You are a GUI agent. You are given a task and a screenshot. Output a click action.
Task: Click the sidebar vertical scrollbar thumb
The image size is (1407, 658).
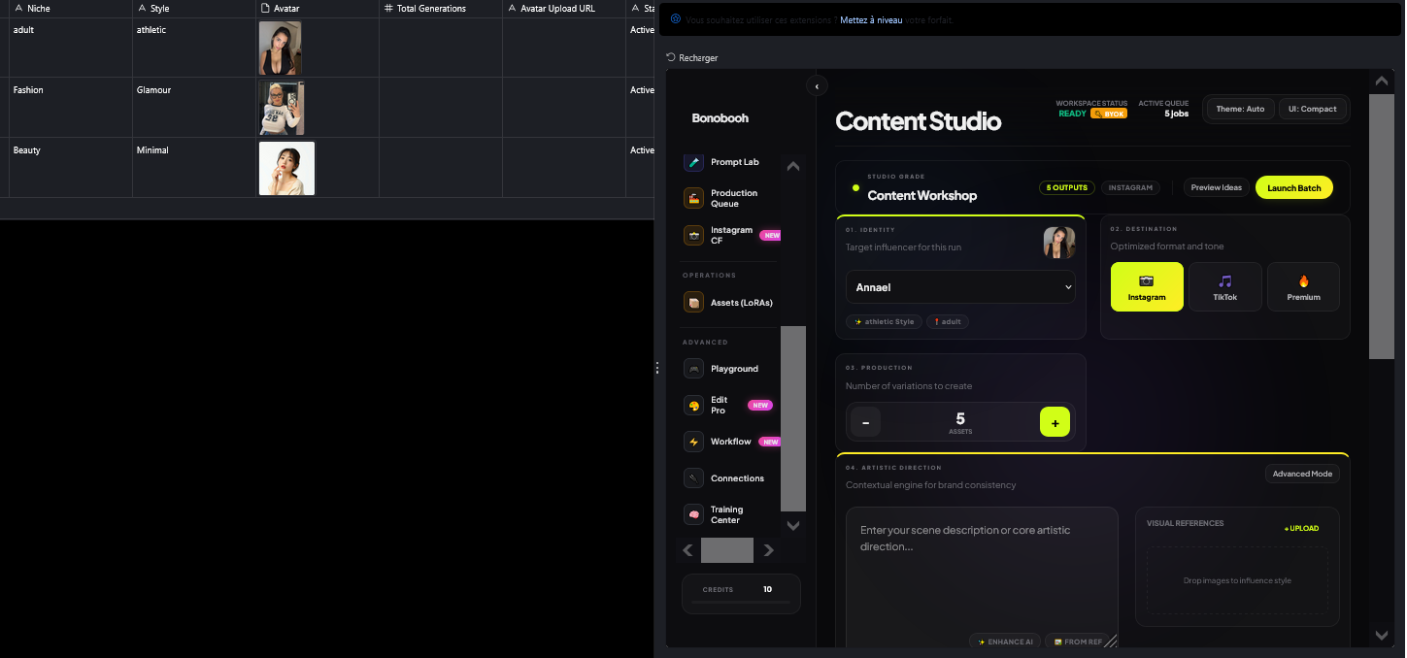tap(793, 418)
